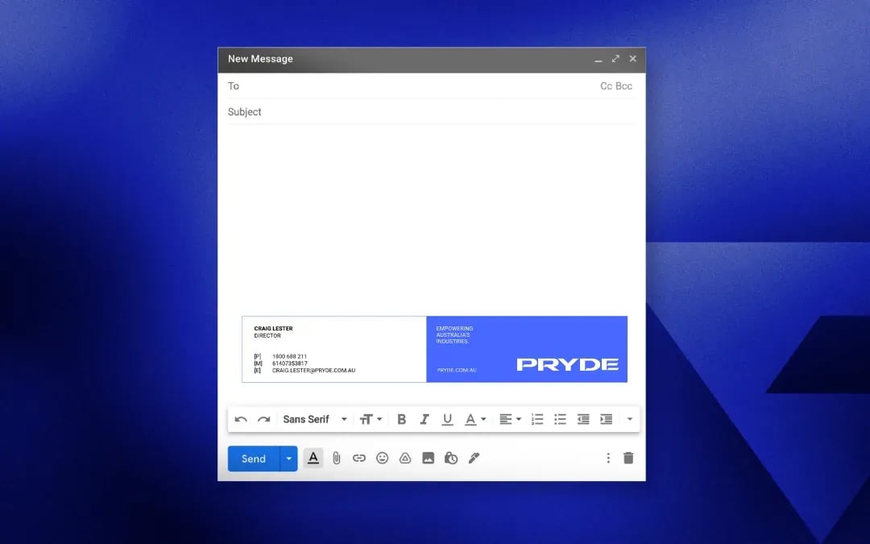Click the DIRECTOR title text
Image resolution: width=870 pixels, height=544 pixels.
(267, 336)
